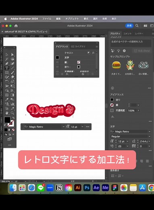
Task: Swap fill and stroke colors
Action: [x=13, y=118]
